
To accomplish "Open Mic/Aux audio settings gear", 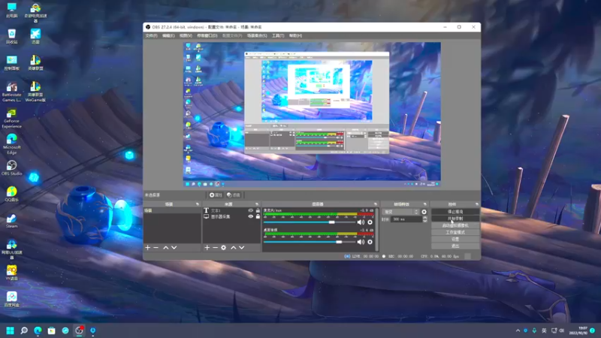I will (370, 222).
